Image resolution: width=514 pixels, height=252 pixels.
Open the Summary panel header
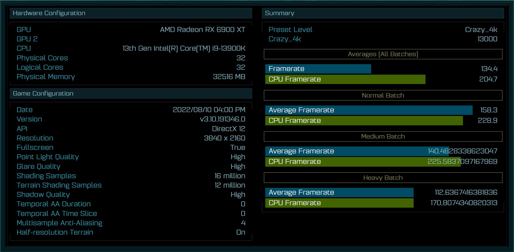click(x=279, y=13)
